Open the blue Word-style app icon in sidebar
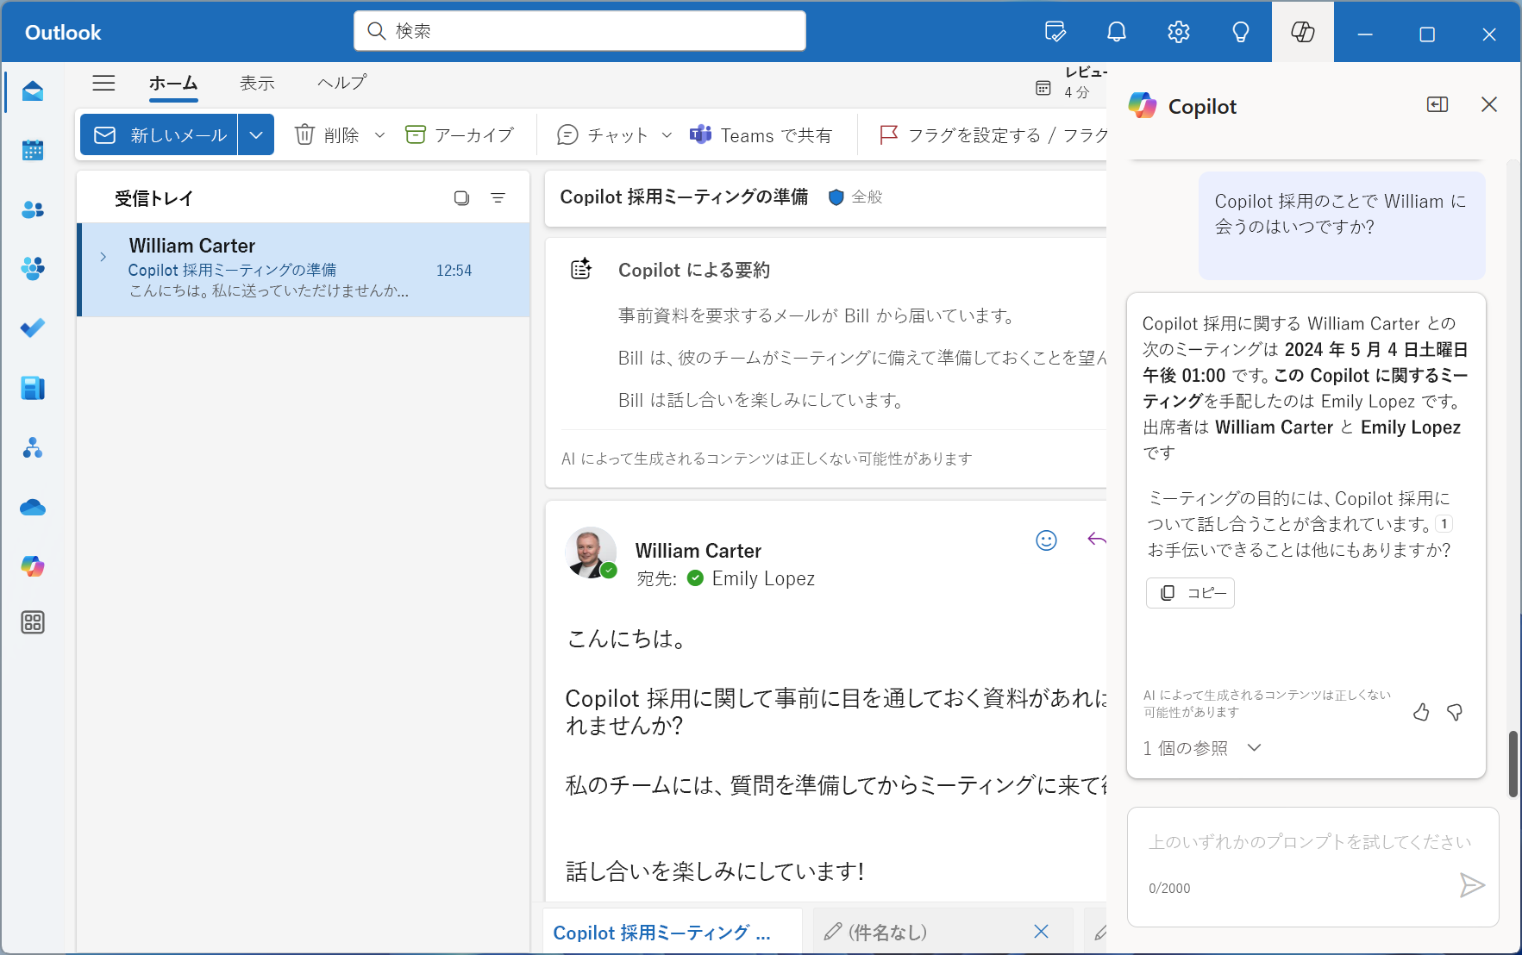Viewport: 1522px width, 955px height. pos(33,388)
